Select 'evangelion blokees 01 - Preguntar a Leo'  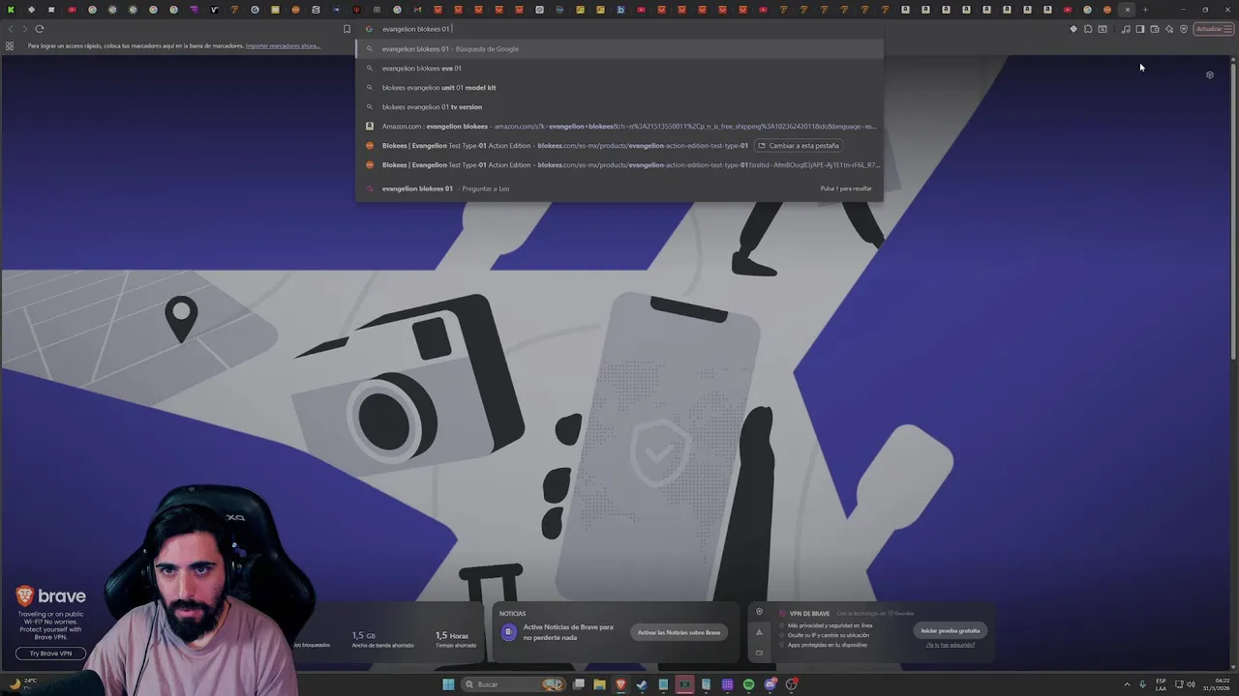coord(619,188)
